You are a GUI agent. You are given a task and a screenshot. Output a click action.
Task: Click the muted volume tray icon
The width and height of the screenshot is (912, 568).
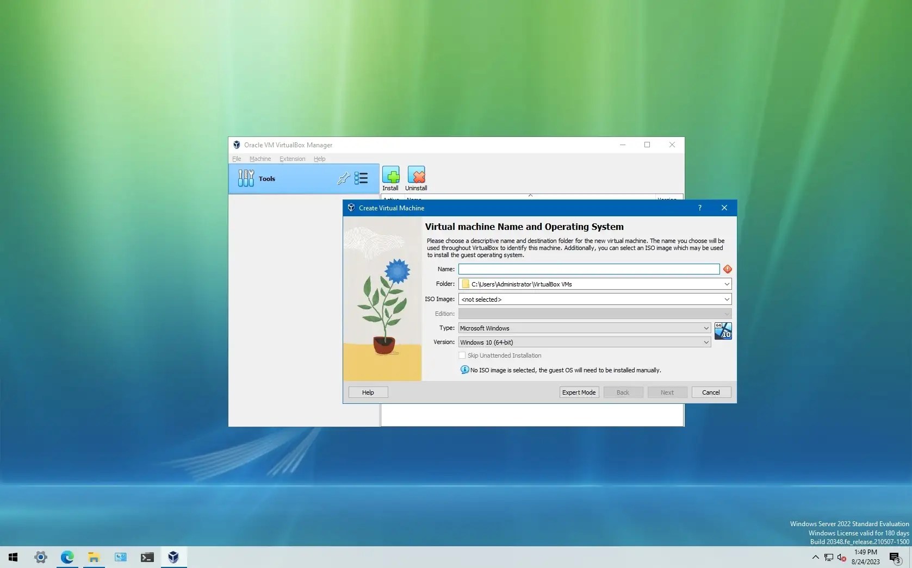(x=842, y=557)
